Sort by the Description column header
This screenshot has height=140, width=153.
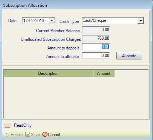[48, 73]
